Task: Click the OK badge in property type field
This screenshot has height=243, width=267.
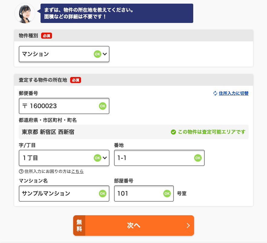Action: (x=97, y=54)
